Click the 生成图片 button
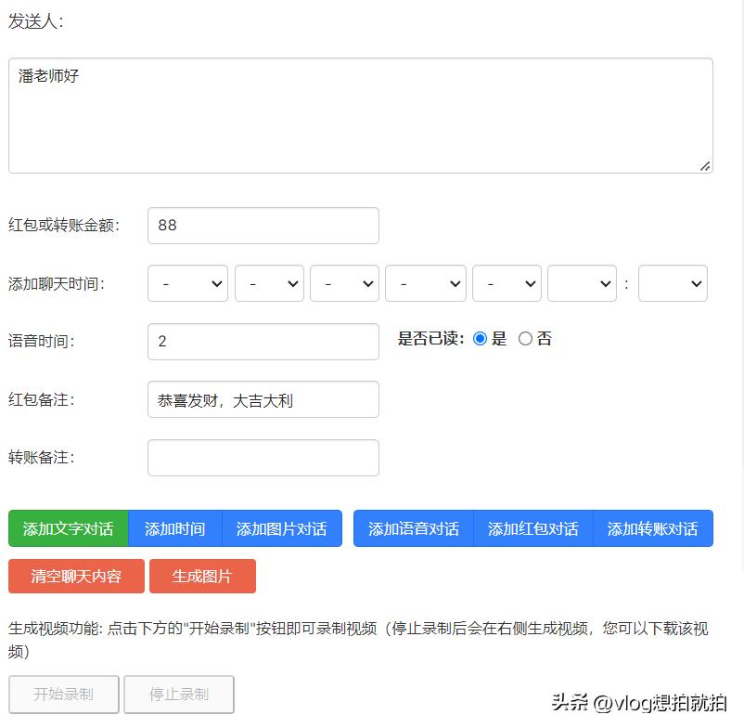This screenshot has width=744, height=728. point(204,576)
